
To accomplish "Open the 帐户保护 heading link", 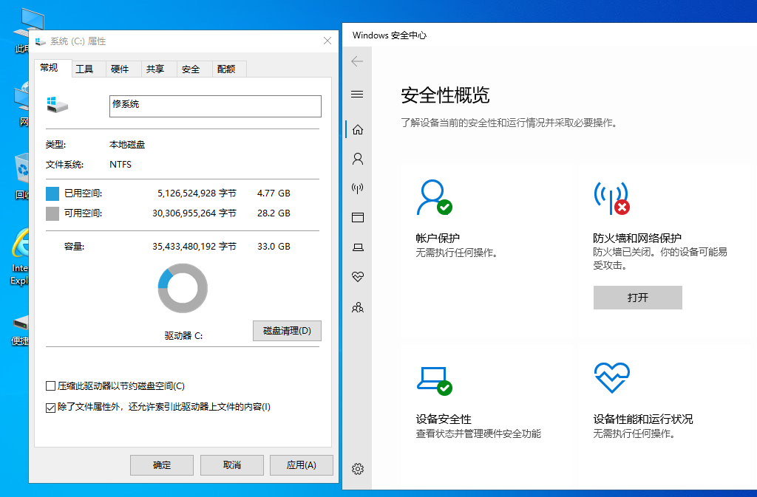I will [x=438, y=238].
